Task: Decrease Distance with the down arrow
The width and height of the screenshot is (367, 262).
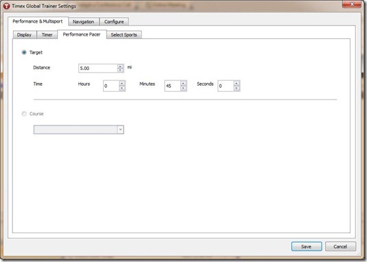Action: pos(120,70)
